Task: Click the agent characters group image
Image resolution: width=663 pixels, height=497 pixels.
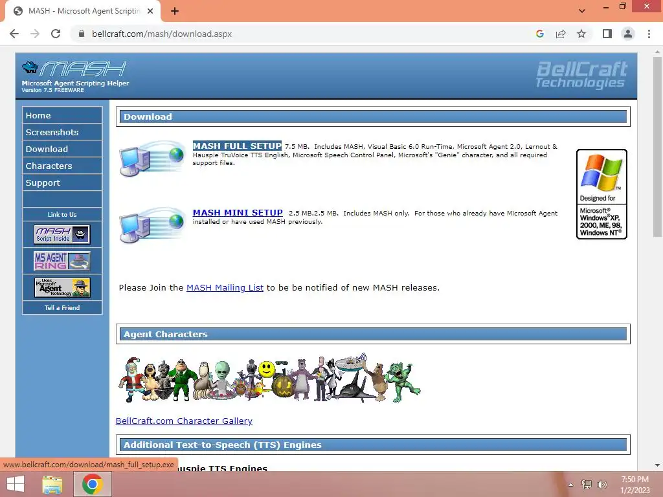Action: click(269, 378)
